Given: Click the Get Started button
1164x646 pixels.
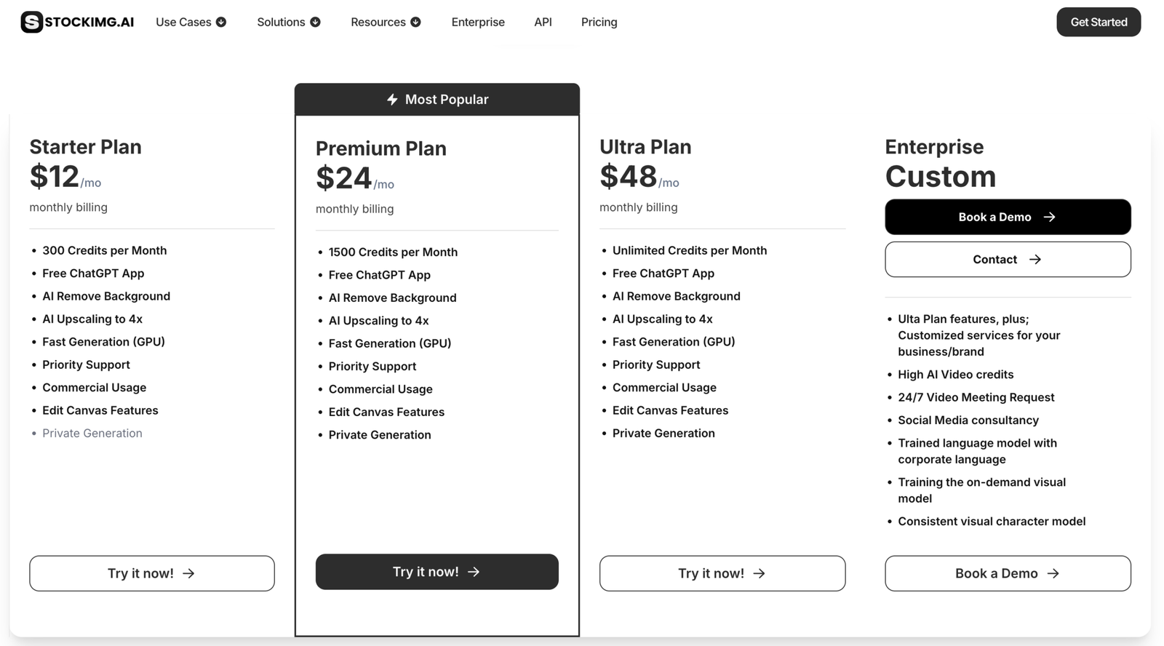Looking at the screenshot, I should coord(1099,22).
